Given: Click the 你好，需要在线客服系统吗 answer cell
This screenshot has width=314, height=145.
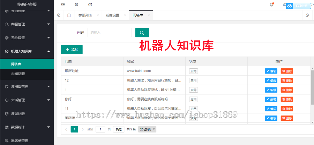Looking at the screenshot, I should pos(155,99).
